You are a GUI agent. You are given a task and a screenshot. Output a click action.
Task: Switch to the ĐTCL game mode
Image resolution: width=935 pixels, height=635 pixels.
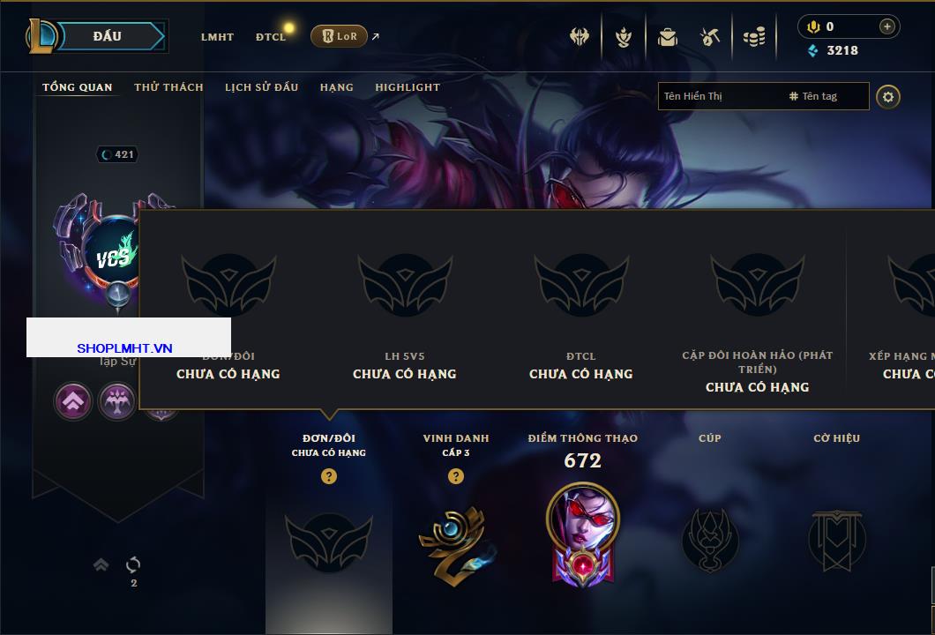[x=271, y=37]
